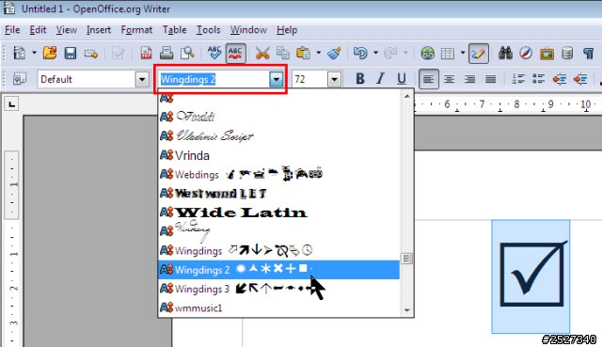
Task: Select Wingdings 3 font entry
Action: point(279,289)
